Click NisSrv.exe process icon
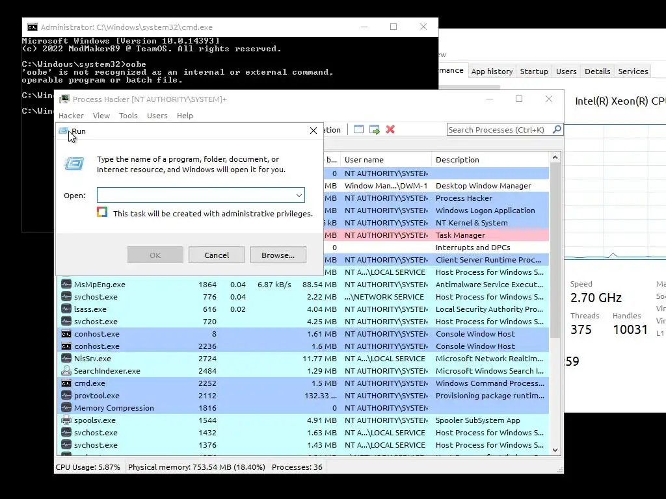The height and width of the screenshot is (499, 666). [66, 358]
